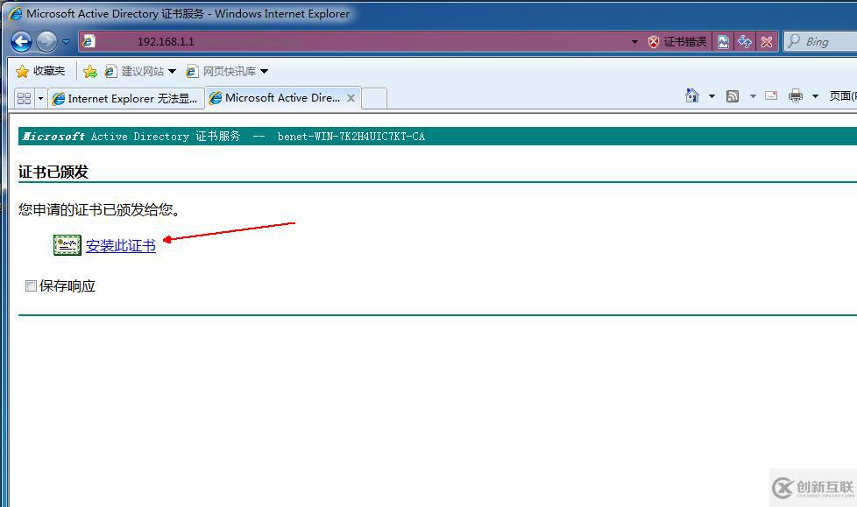Click the Read Mail icon
The height and width of the screenshot is (507, 857).
point(771,96)
